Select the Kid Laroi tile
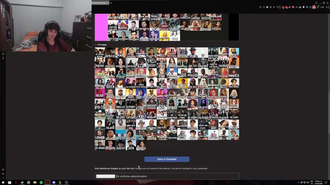 (x=141, y=114)
